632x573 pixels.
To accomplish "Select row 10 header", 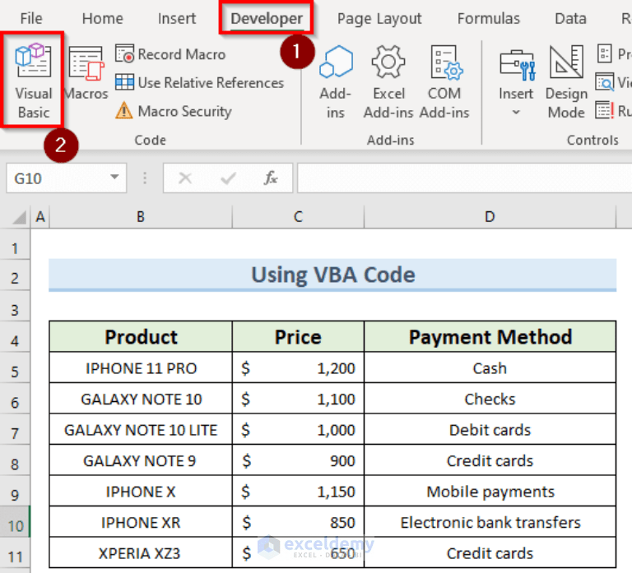I will 15,522.
